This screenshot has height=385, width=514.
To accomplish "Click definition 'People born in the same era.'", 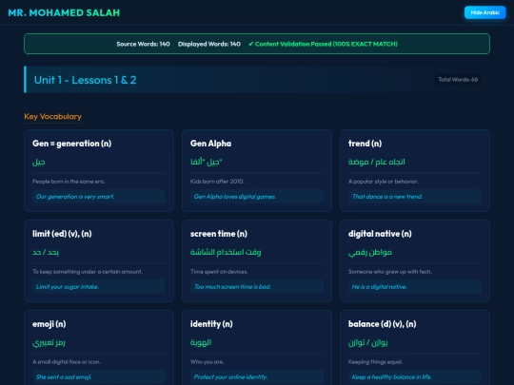I will coord(69,182).
